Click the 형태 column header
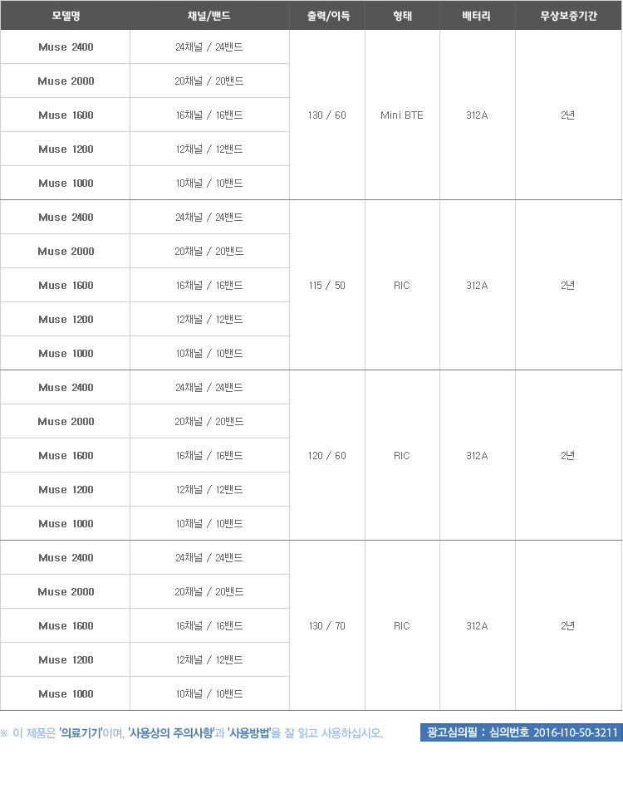623x808 pixels. (402, 16)
